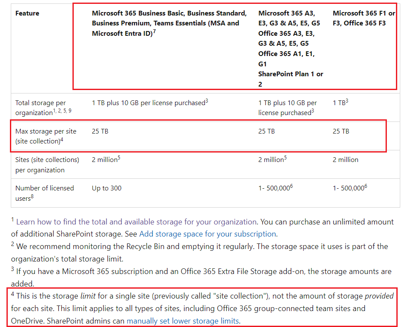Viewport: 408px width, 327px height.
Task: Click the 'Up to 300' table cell
Action: coord(106,188)
